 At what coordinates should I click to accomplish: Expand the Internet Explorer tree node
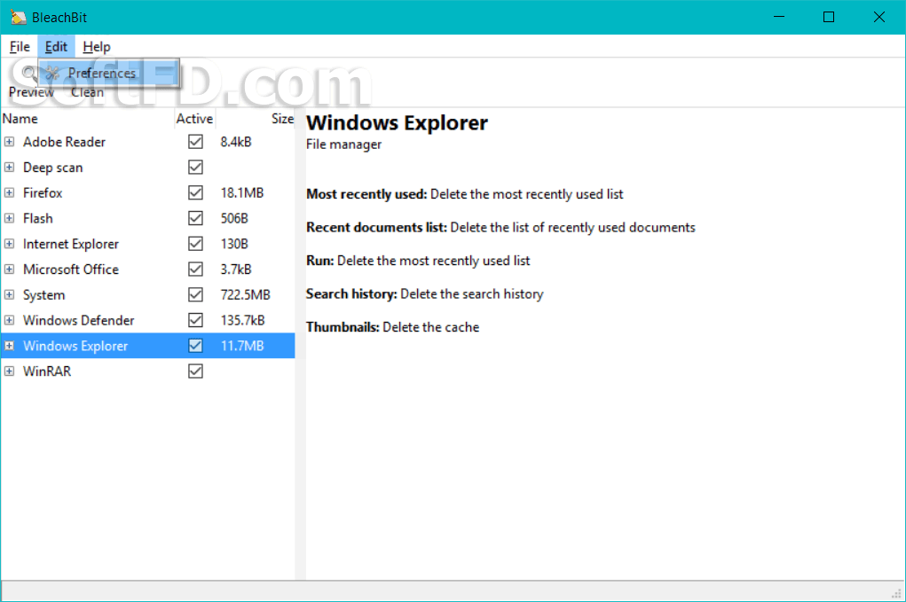click(9, 244)
